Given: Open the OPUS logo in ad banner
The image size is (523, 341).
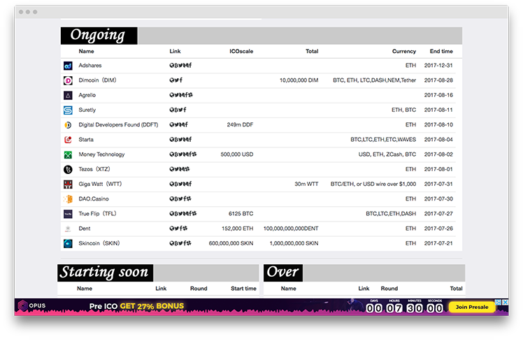Looking at the screenshot, I should point(31,305).
